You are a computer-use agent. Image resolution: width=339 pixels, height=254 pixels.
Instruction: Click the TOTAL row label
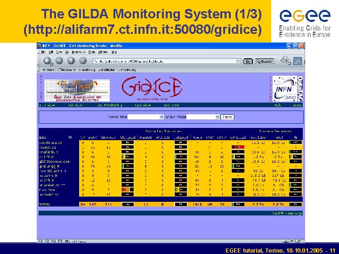[x=45, y=204]
